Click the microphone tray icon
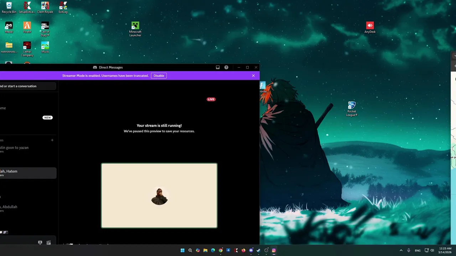Viewport: 456px width, 256px height. point(409,250)
